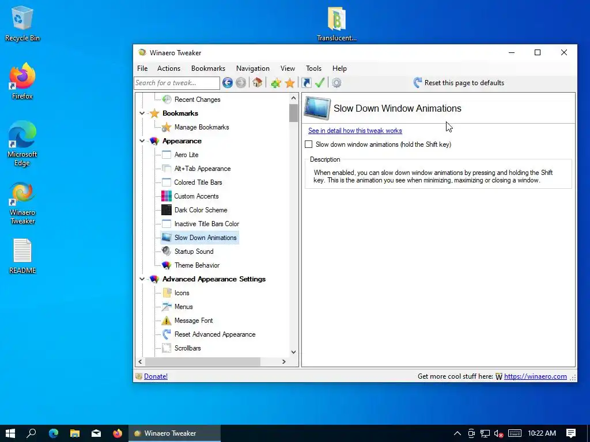The image size is (590, 442).
Task: Select Icons under Advanced Appearance Settings
Action: pos(181,293)
